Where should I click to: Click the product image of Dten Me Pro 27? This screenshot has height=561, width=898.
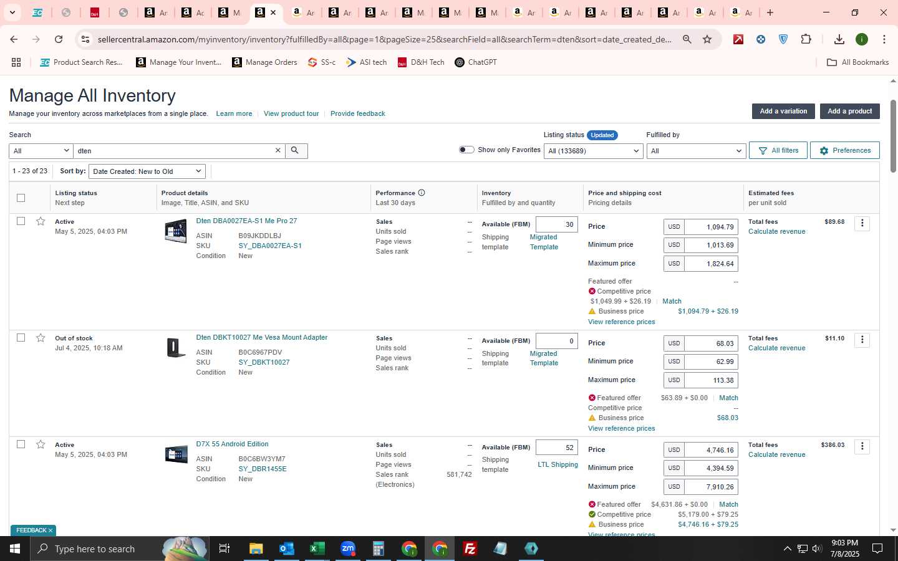[x=176, y=231]
